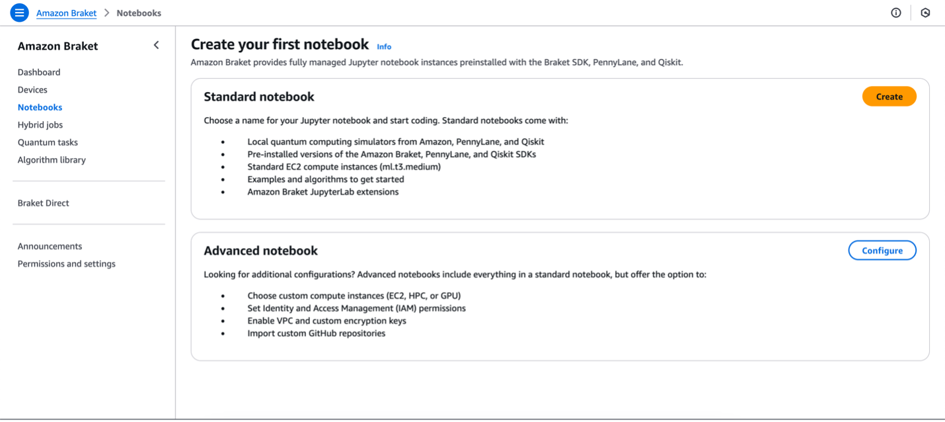Open Permissions and settings
This screenshot has width=945, height=422.
[x=66, y=263]
